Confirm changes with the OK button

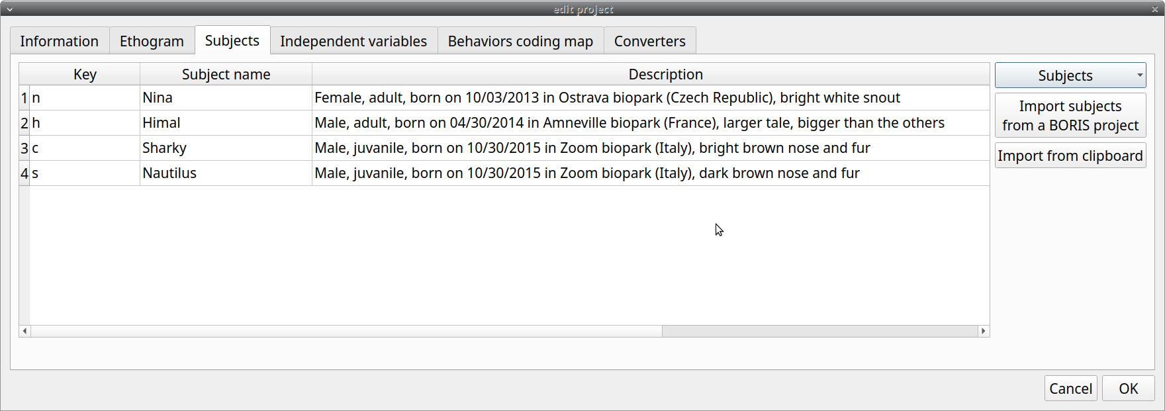pos(1128,388)
